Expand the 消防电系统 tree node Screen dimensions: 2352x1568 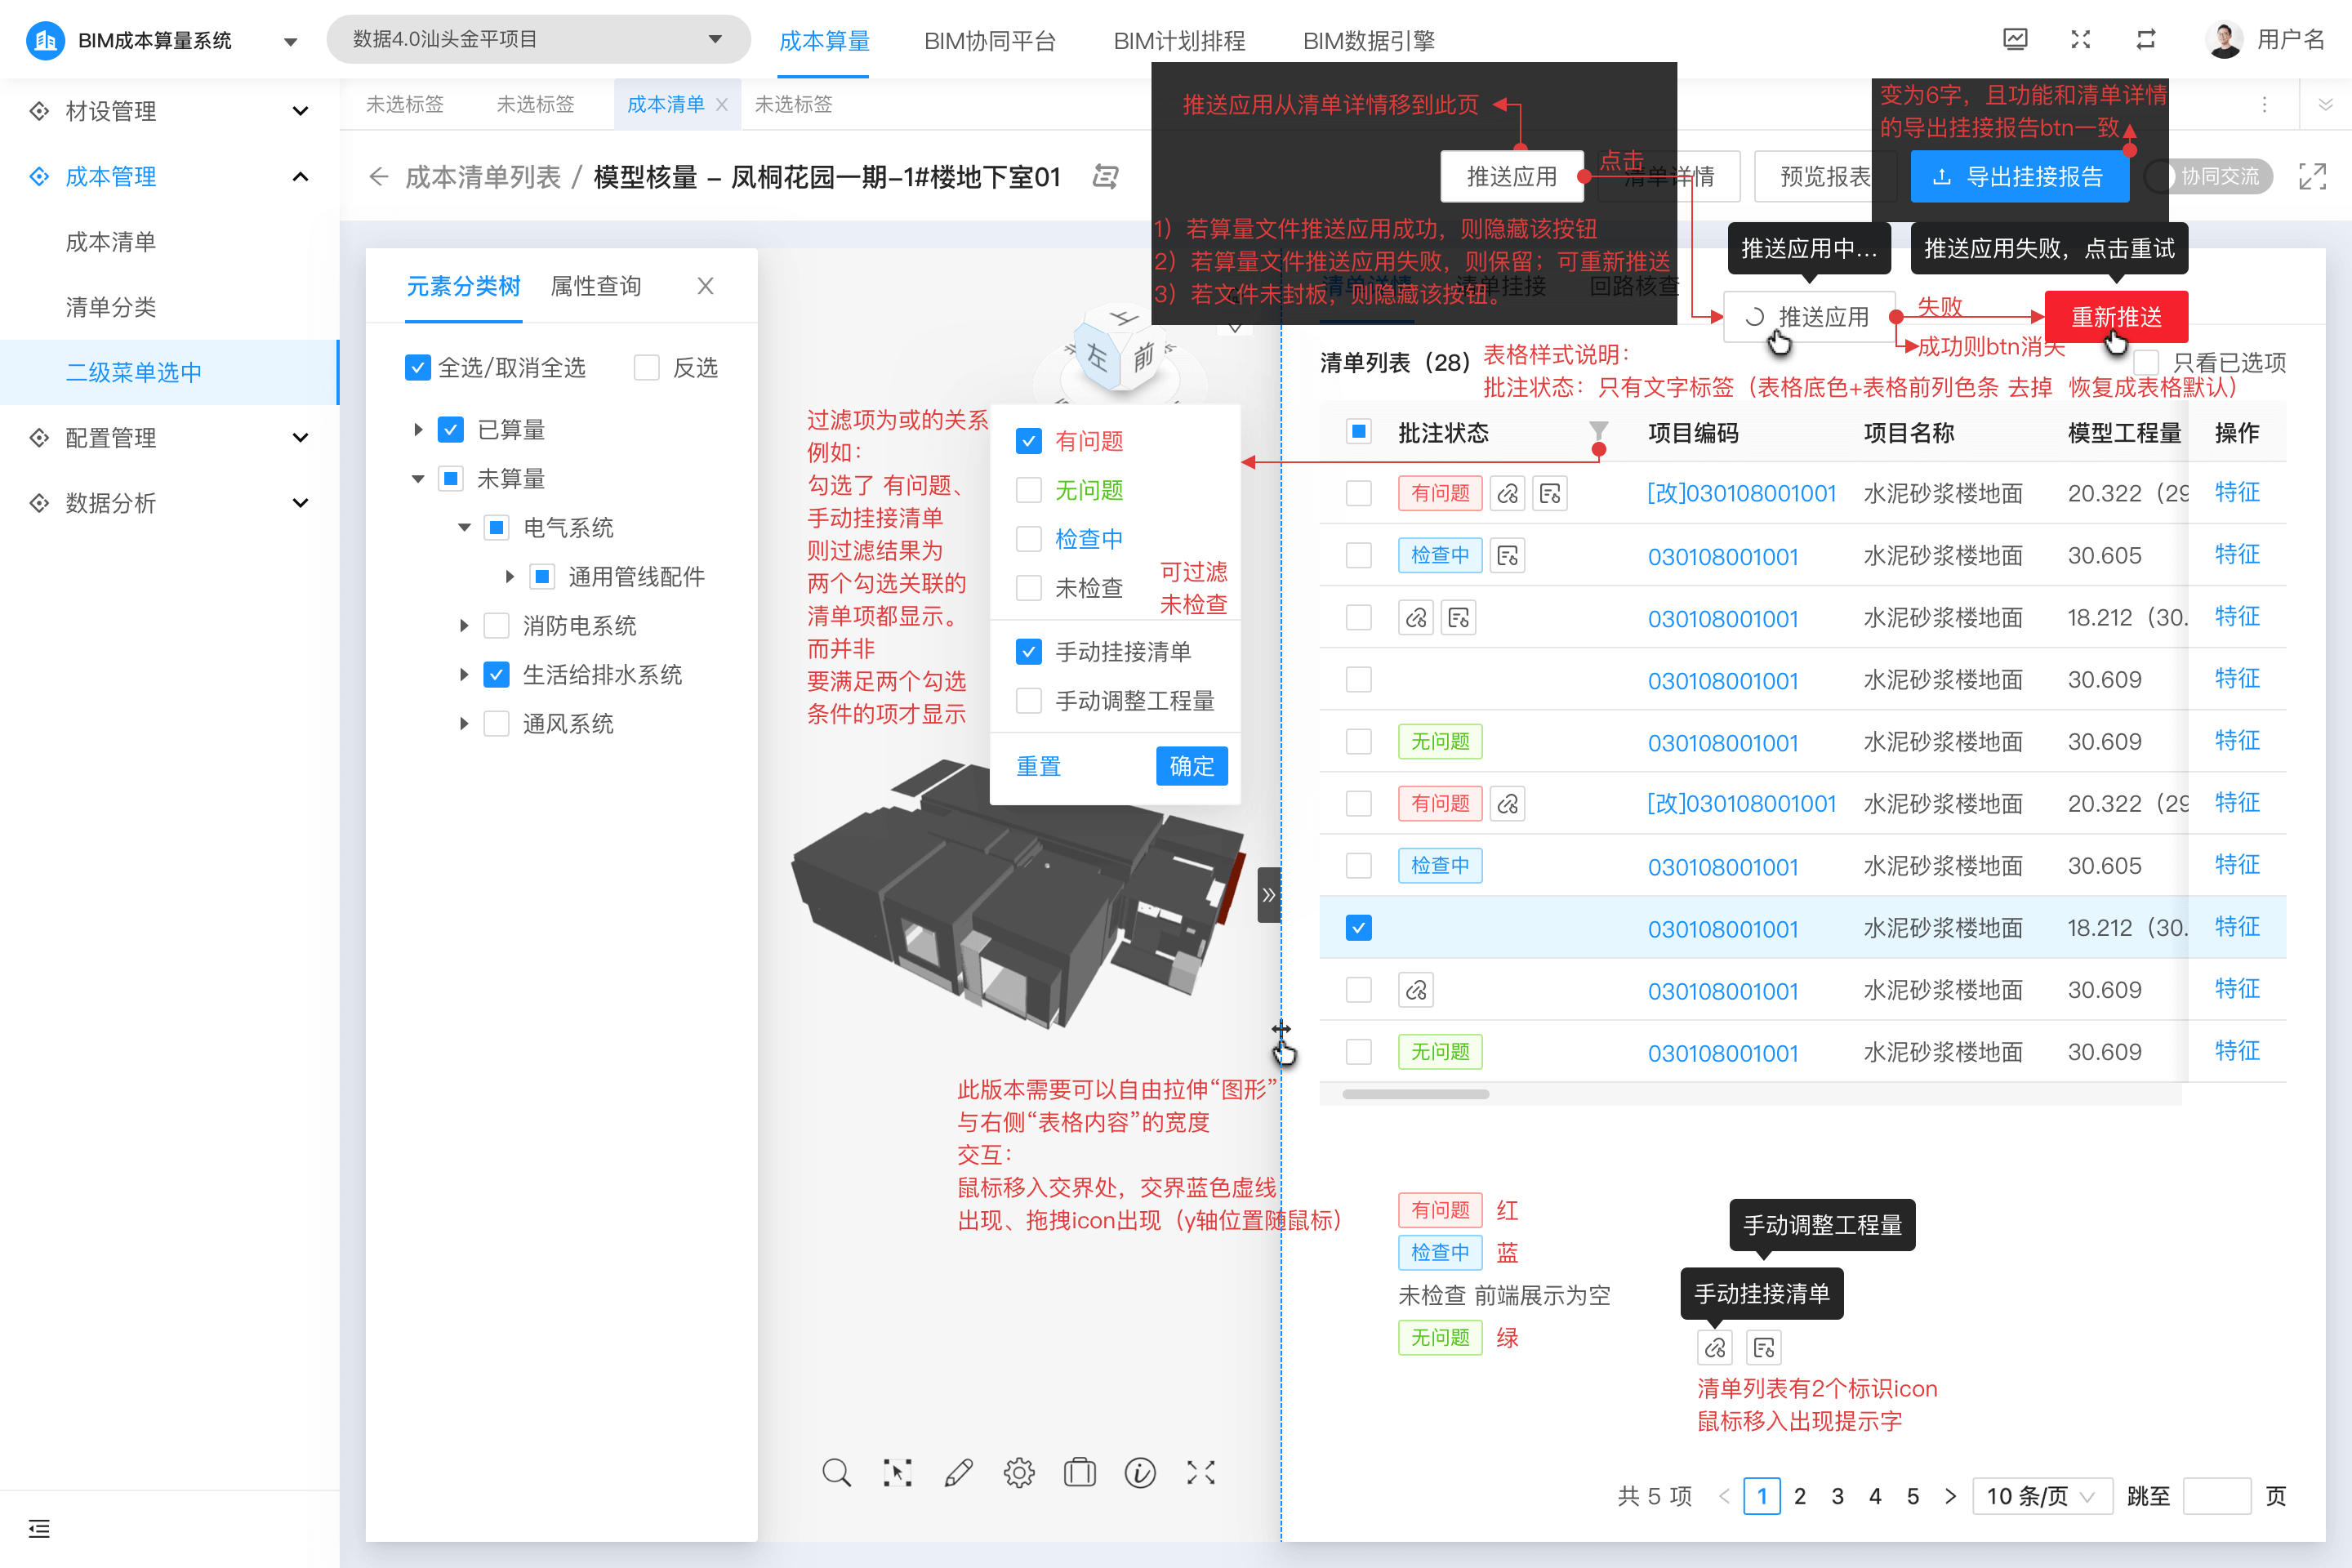coord(464,626)
